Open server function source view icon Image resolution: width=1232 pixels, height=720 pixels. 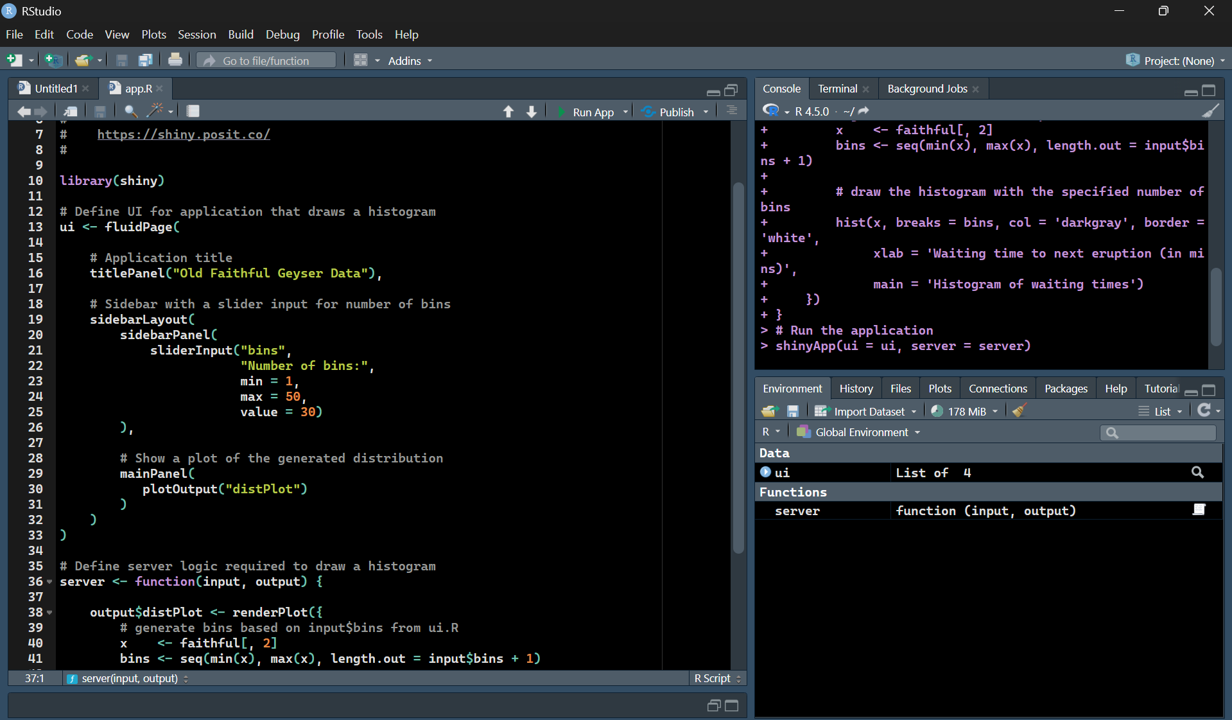[1199, 510]
